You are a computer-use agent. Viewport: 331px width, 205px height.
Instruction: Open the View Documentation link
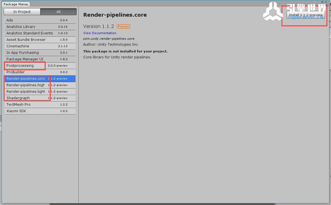[100, 33]
